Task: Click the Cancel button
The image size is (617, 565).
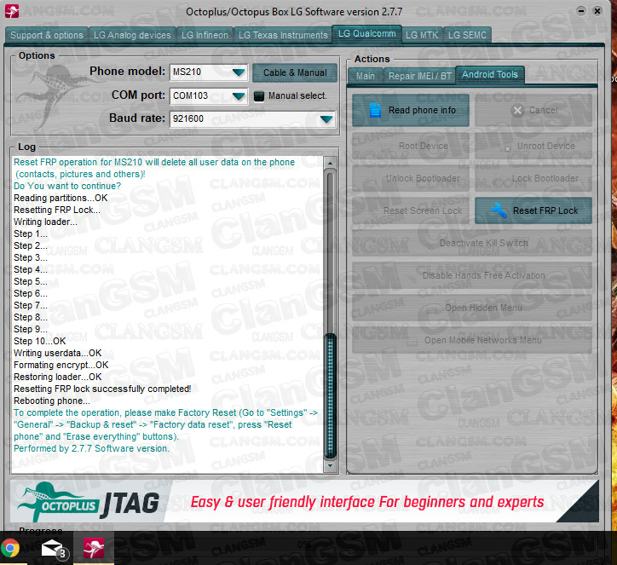Action: click(x=533, y=110)
